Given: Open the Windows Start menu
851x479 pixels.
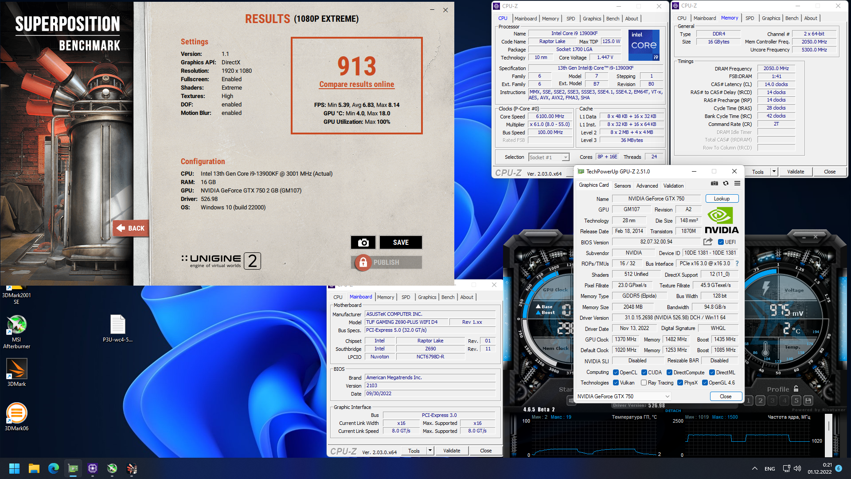Looking at the screenshot, I should click(14, 468).
